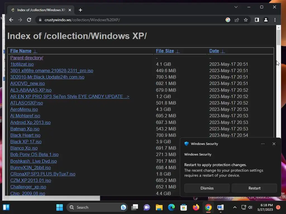The image size is (286, 214).
Task: Click the address bar URL field
Action: [x=130, y=20]
